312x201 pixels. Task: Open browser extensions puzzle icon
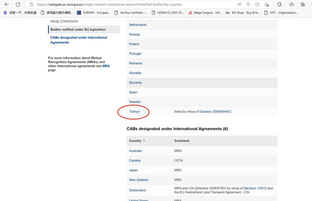280,5
